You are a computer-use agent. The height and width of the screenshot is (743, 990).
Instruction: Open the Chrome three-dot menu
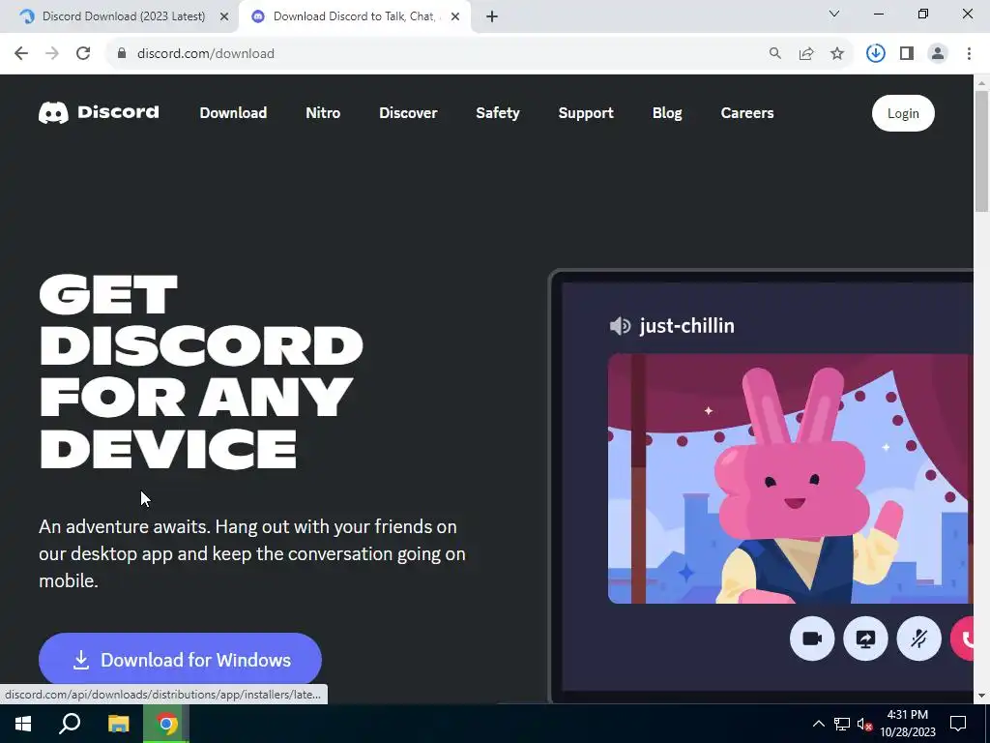(x=969, y=53)
